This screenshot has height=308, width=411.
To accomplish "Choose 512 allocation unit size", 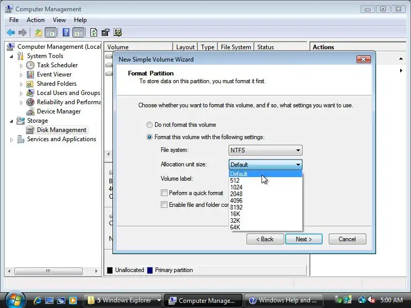I will coord(266,181).
